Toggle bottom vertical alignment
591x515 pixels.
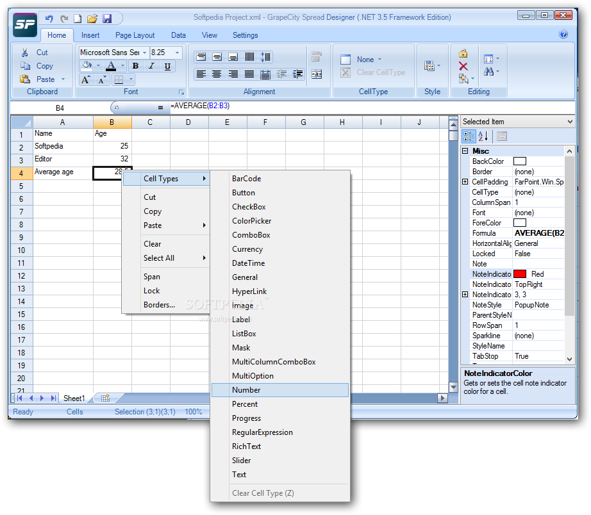[233, 57]
